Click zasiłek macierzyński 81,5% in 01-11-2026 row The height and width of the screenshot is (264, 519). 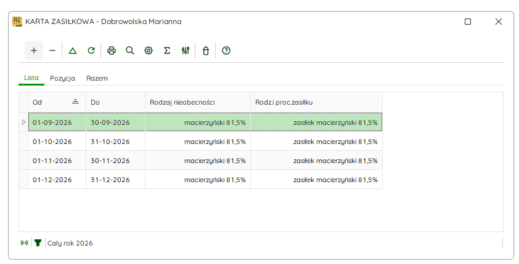point(316,161)
